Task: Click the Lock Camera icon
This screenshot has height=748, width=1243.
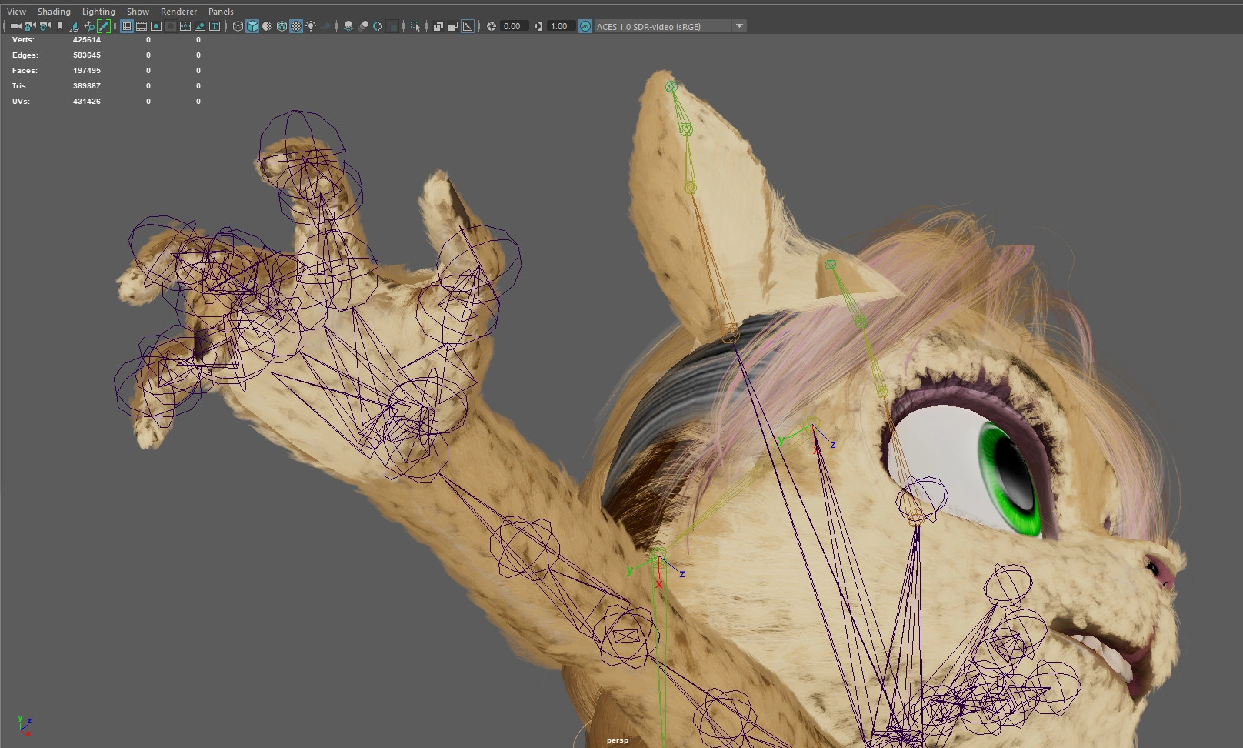Action: (30, 26)
